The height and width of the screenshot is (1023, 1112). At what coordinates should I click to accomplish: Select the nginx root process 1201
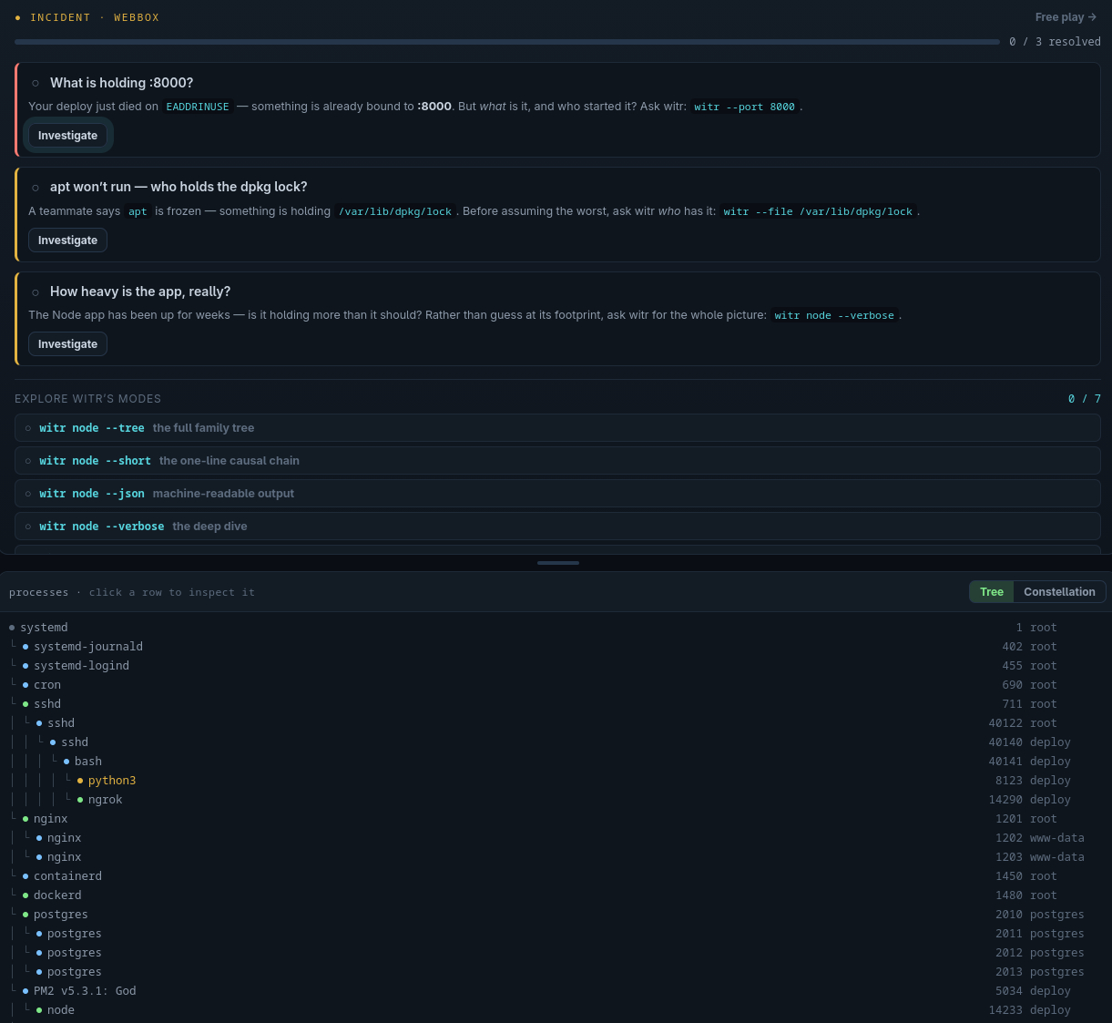pos(556,819)
